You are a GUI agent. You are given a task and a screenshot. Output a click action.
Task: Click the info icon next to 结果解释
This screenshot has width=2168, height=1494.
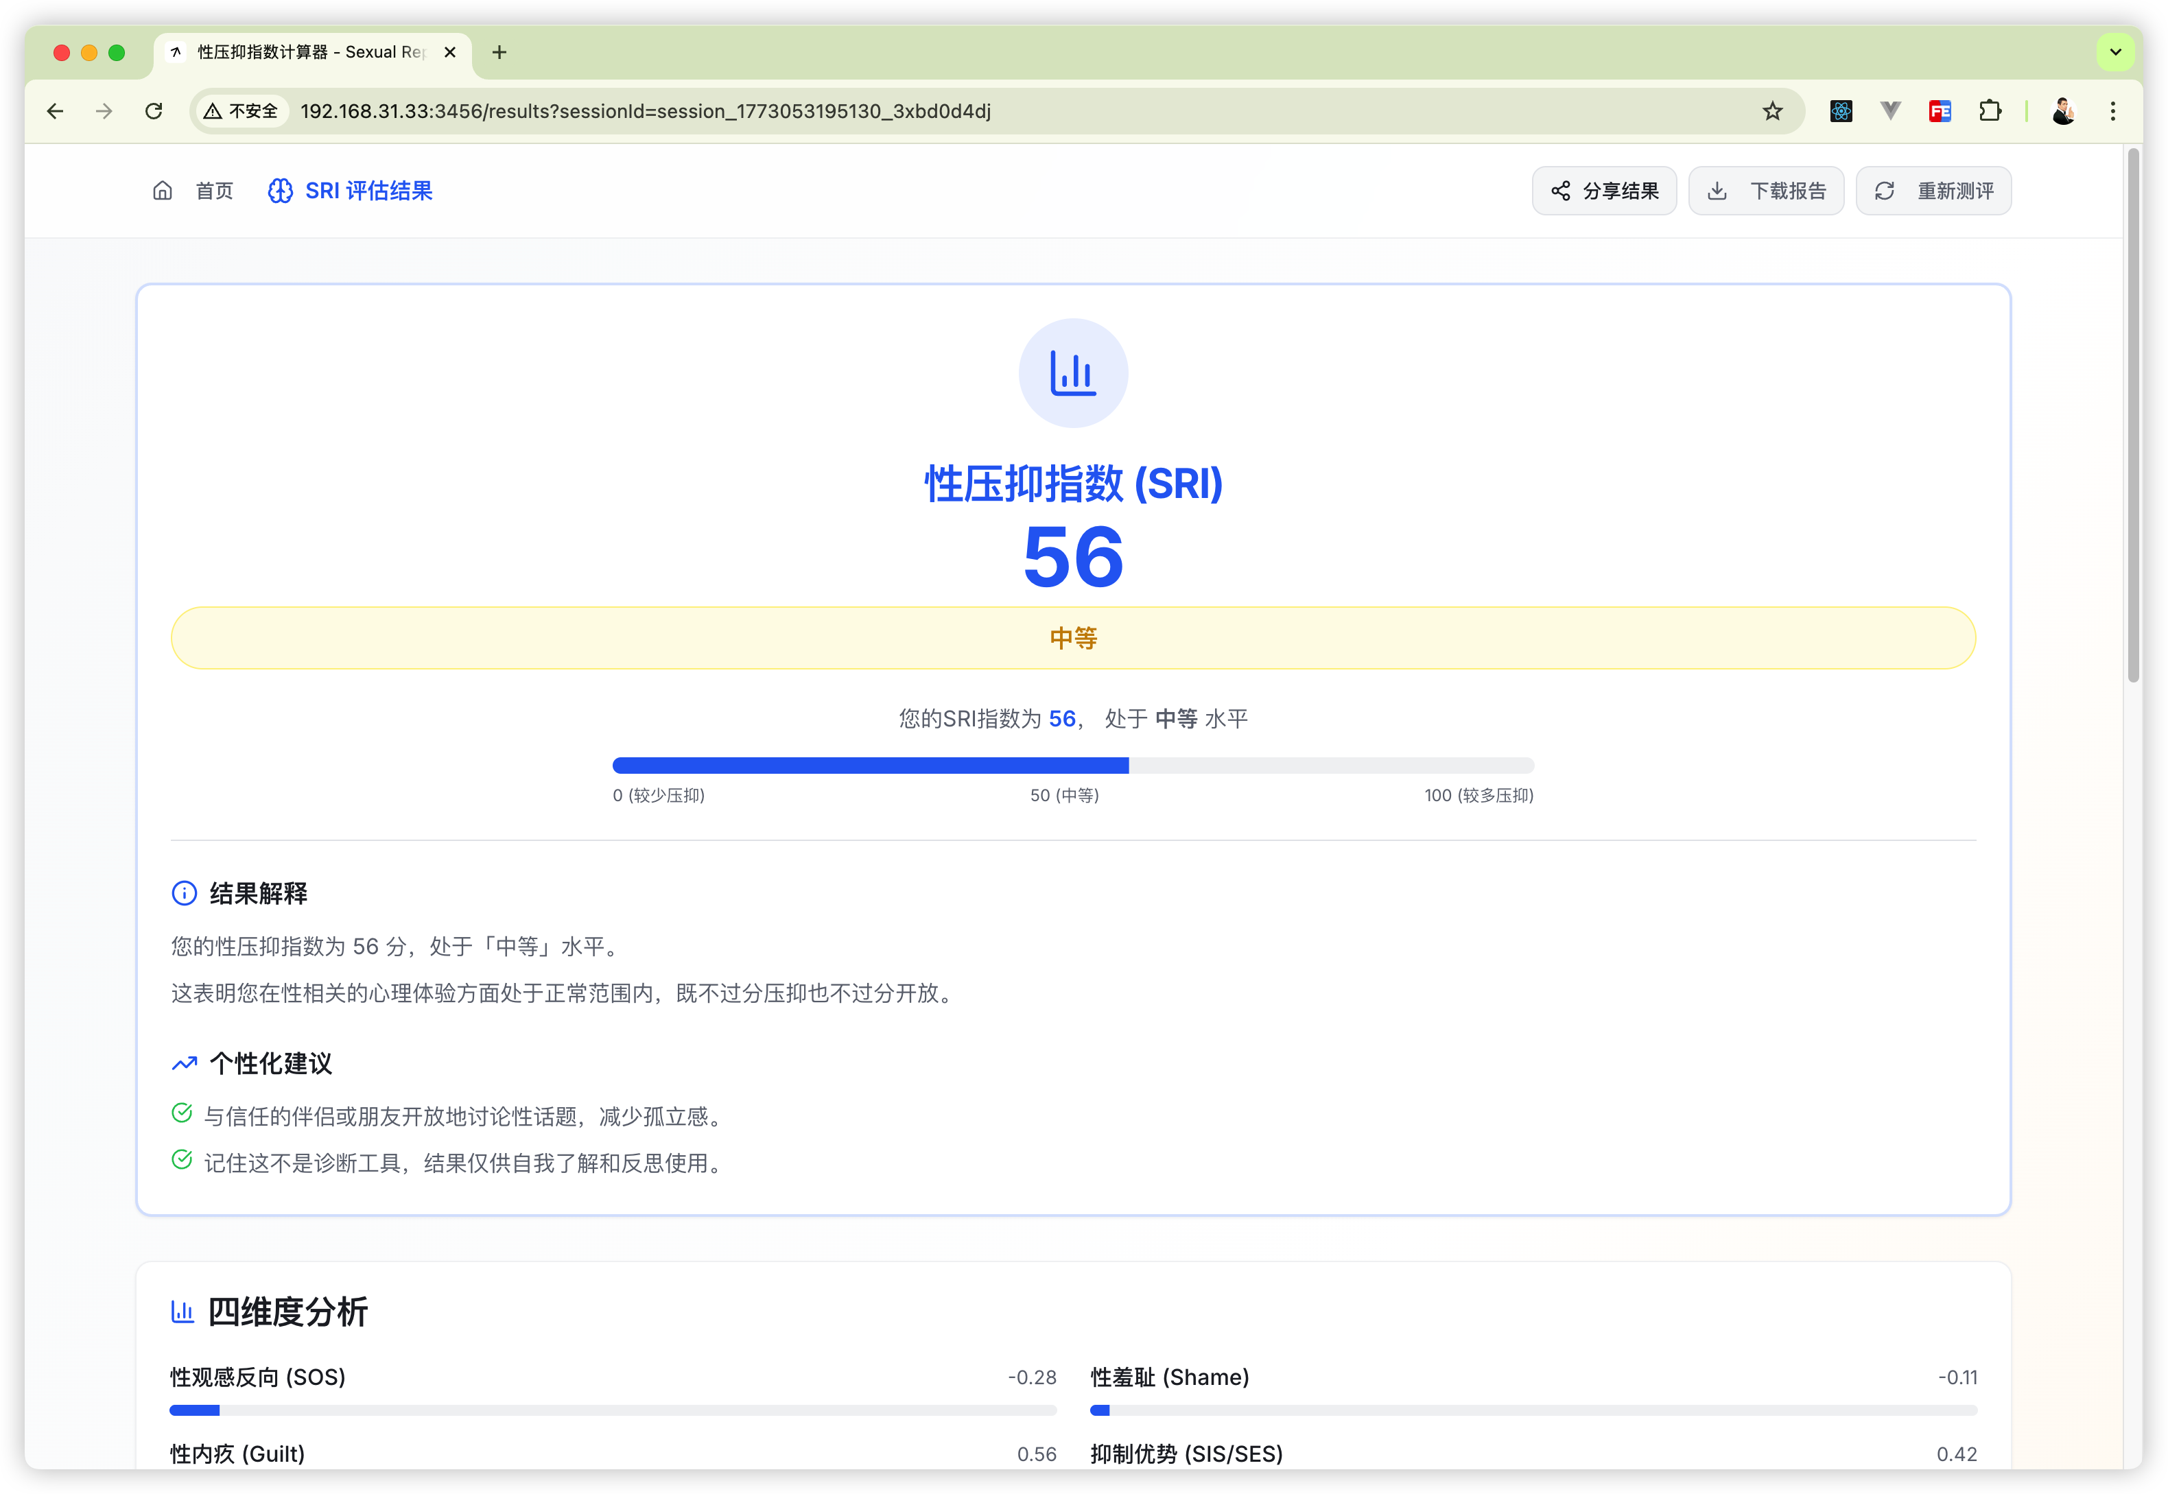185,893
